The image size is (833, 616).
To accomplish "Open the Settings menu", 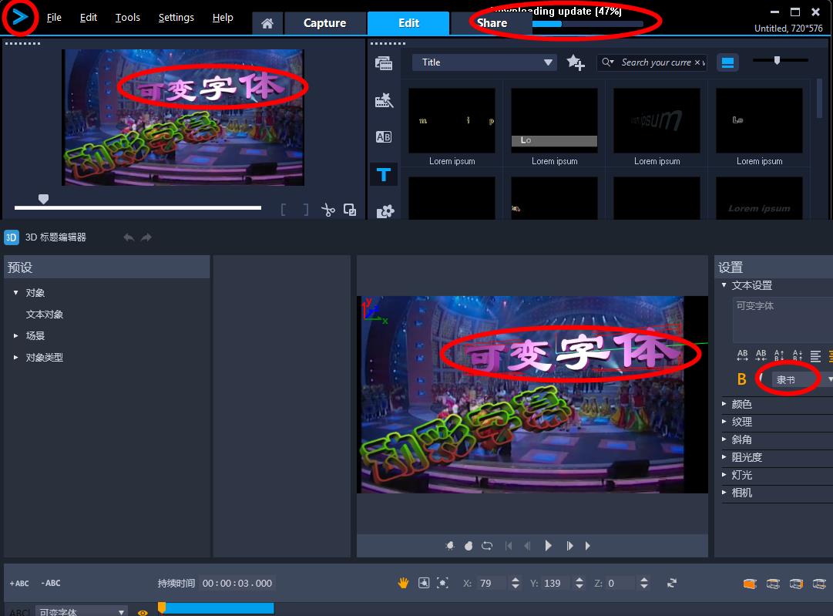I will [176, 18].
